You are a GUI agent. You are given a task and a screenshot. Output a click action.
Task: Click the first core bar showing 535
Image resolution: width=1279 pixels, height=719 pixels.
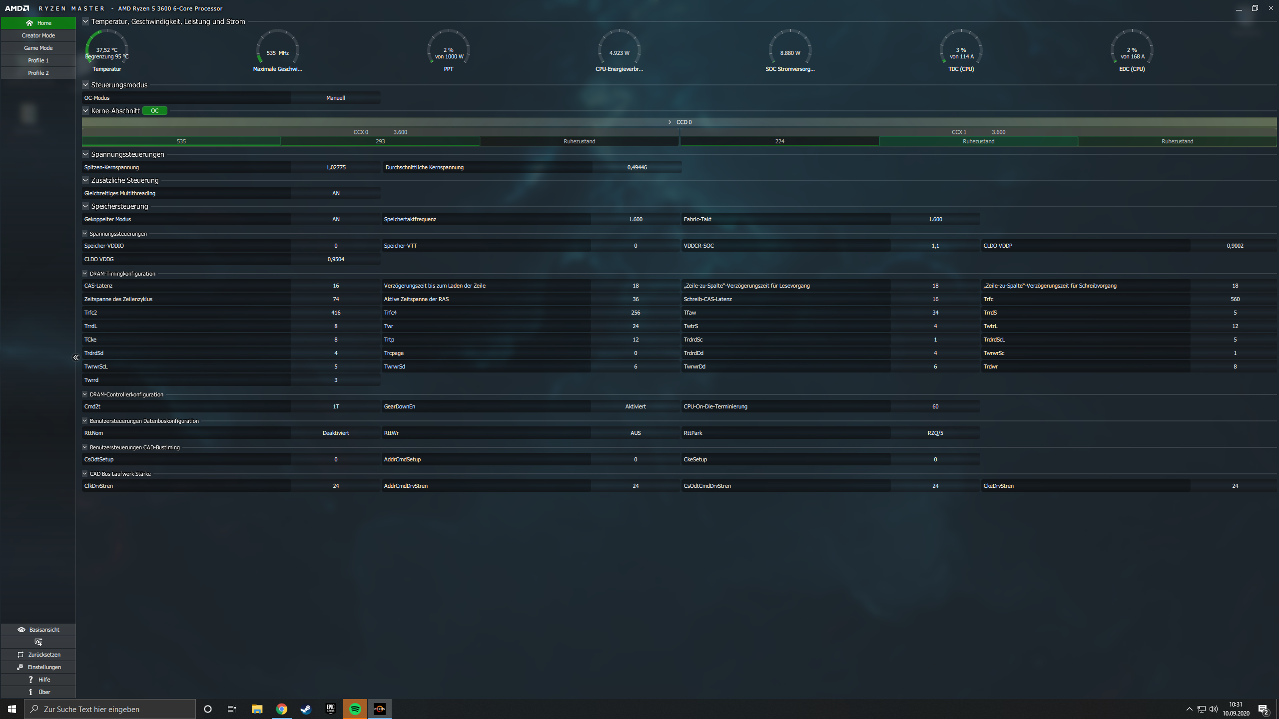click(x=181, y=141)
